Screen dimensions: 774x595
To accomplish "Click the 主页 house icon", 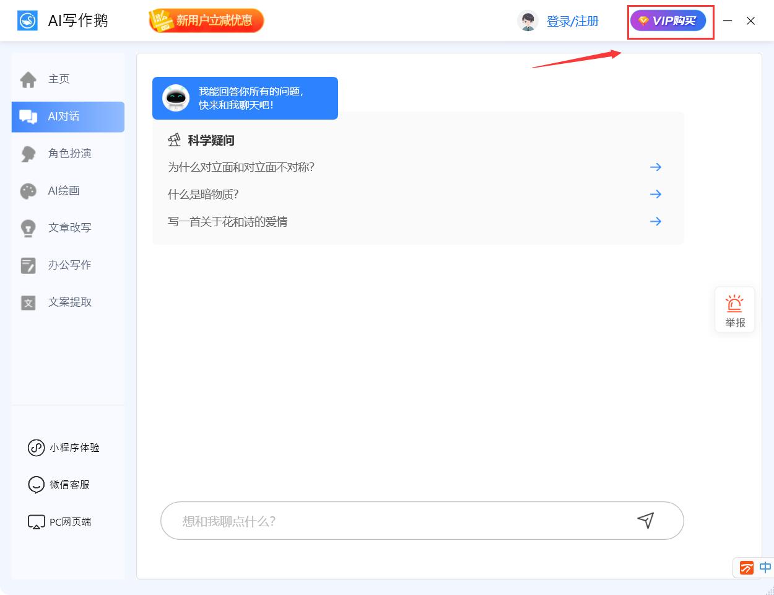I will (x=28, y=79).
